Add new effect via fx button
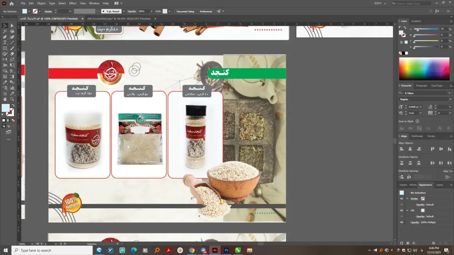 (x=414, y=243)
